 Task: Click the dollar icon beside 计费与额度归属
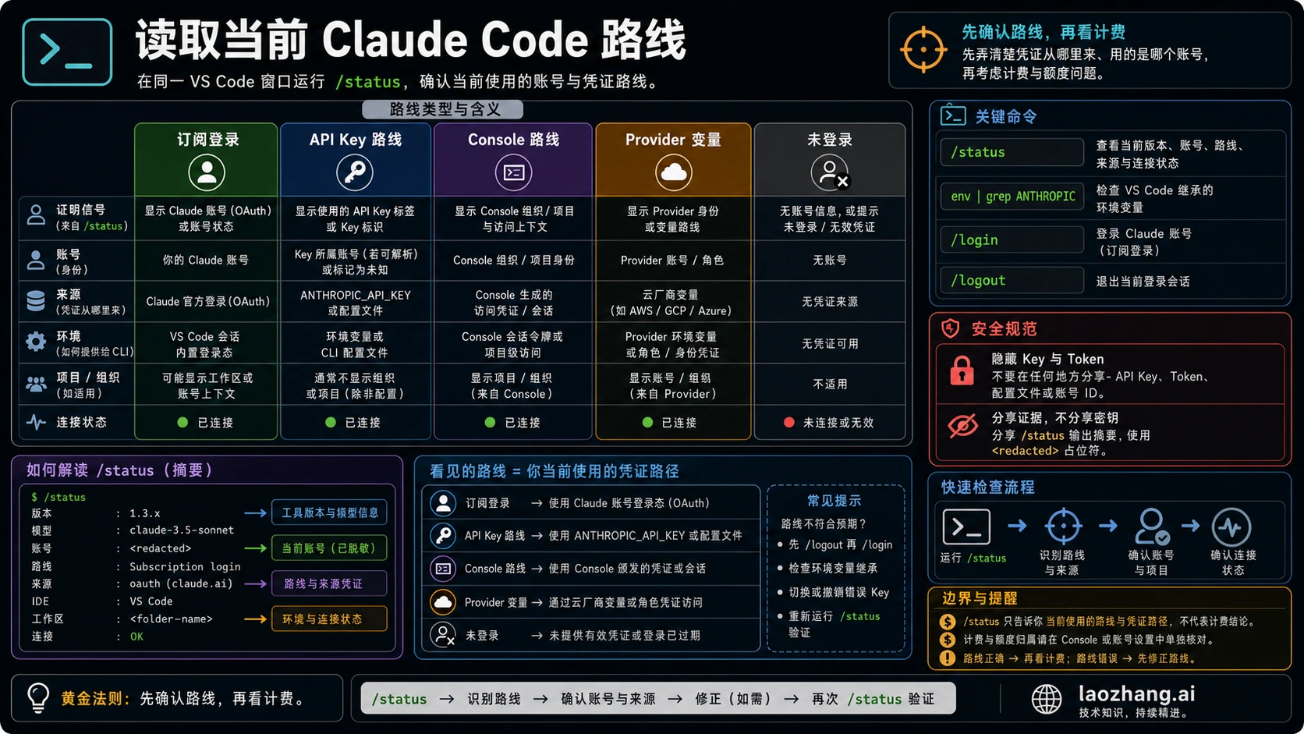(x=948, y=640)
